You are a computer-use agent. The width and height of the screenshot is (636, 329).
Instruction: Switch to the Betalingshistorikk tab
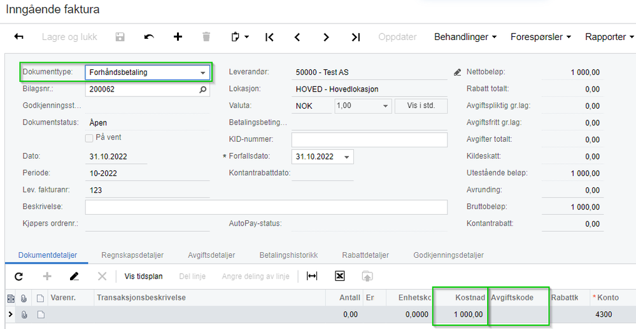click(x=288, y=255)
